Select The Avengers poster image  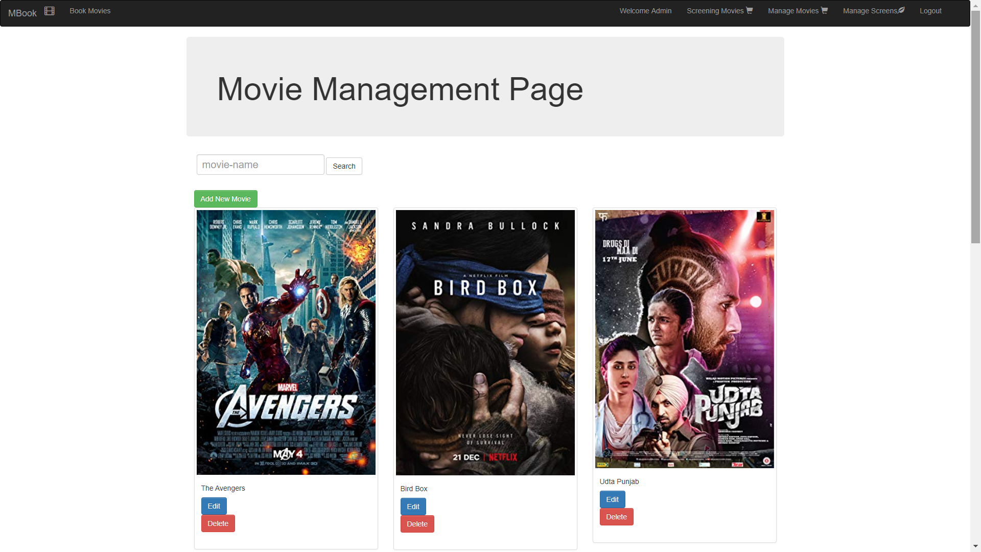[286, 342]
